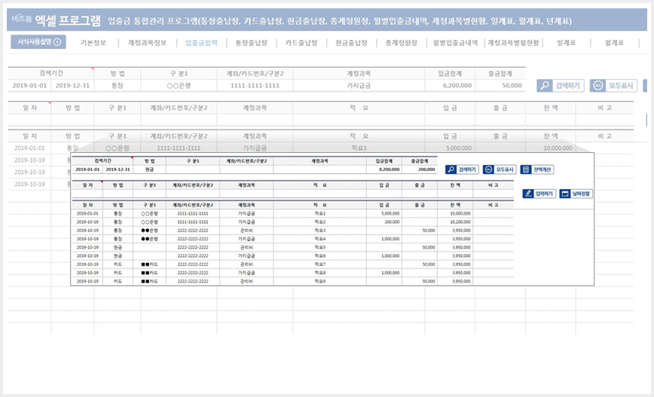The width and height of the screenshot is (654, 397).
Task: Select 관리비 cell in the 적요3 row
Action: (x=246, y=231)
